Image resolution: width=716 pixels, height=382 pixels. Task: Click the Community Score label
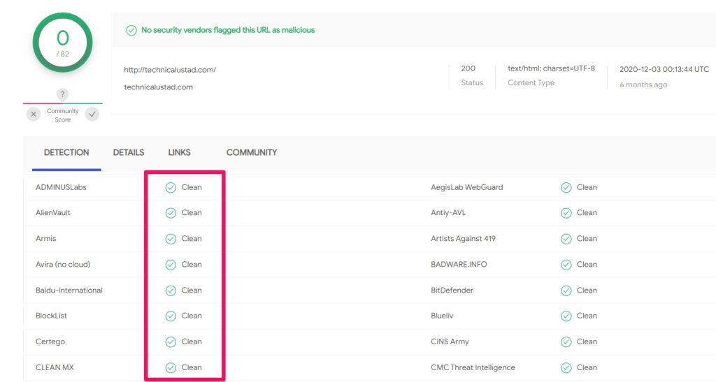[x=62, y=115]
